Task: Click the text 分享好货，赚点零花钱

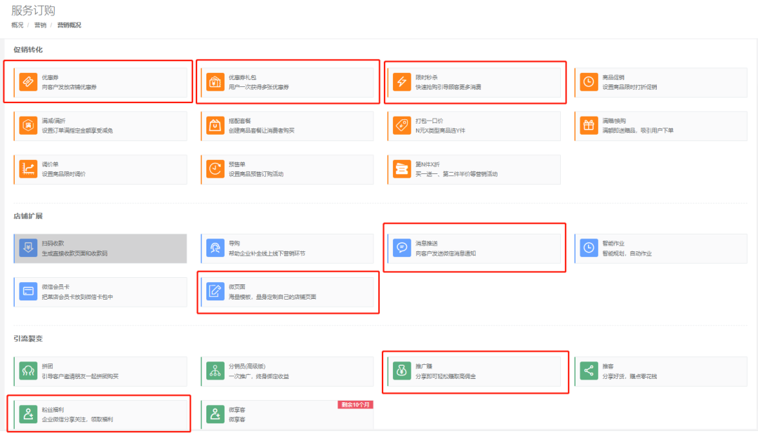Action: pyautogui.click(x=630, y=376)
